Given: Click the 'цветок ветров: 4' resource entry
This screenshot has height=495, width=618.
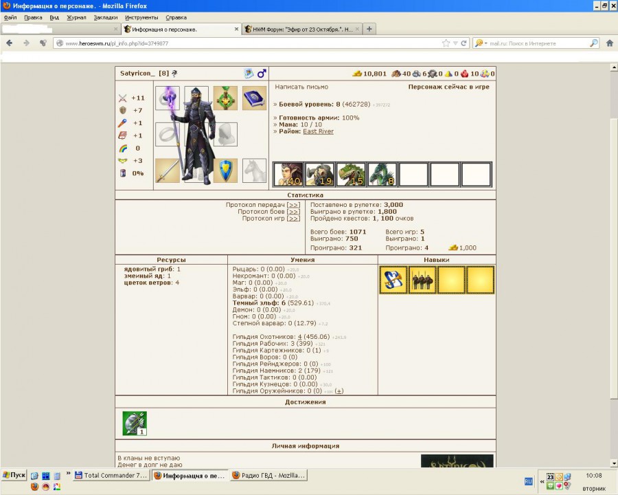Looking at the screenshot, I should (x=152, y=283).
